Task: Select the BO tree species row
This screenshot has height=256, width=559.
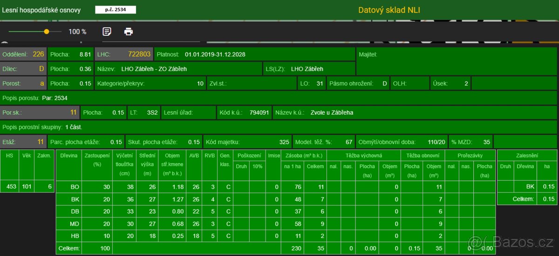Action: point(75,187)
